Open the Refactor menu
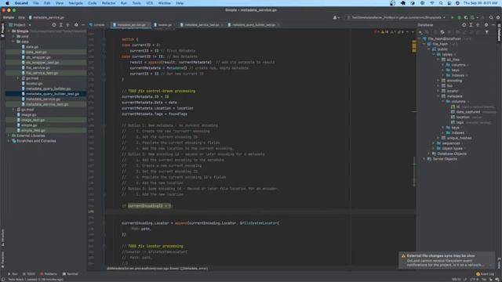502x282 pixels. point(108,3)
